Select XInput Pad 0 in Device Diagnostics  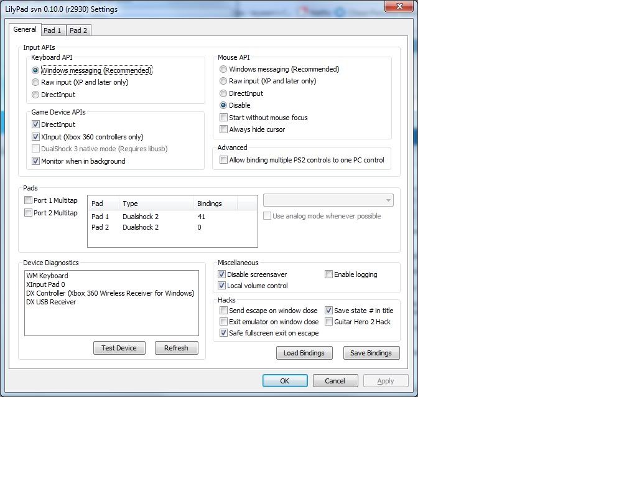coord(45,284)
